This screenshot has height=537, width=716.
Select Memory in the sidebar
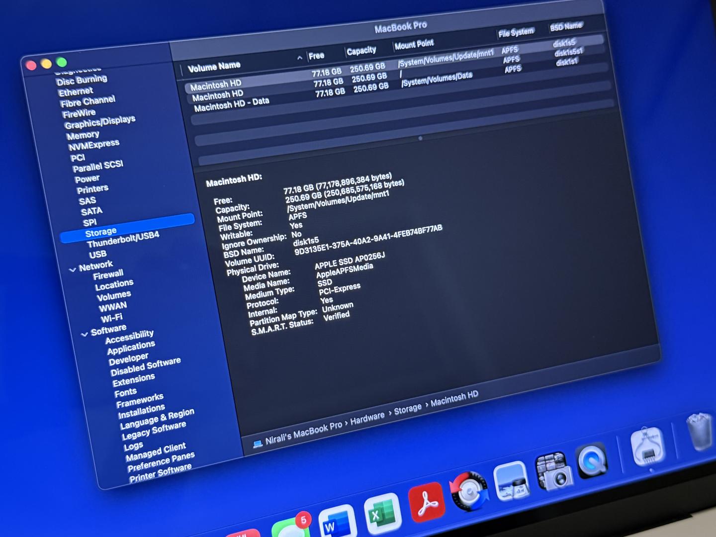83,135
